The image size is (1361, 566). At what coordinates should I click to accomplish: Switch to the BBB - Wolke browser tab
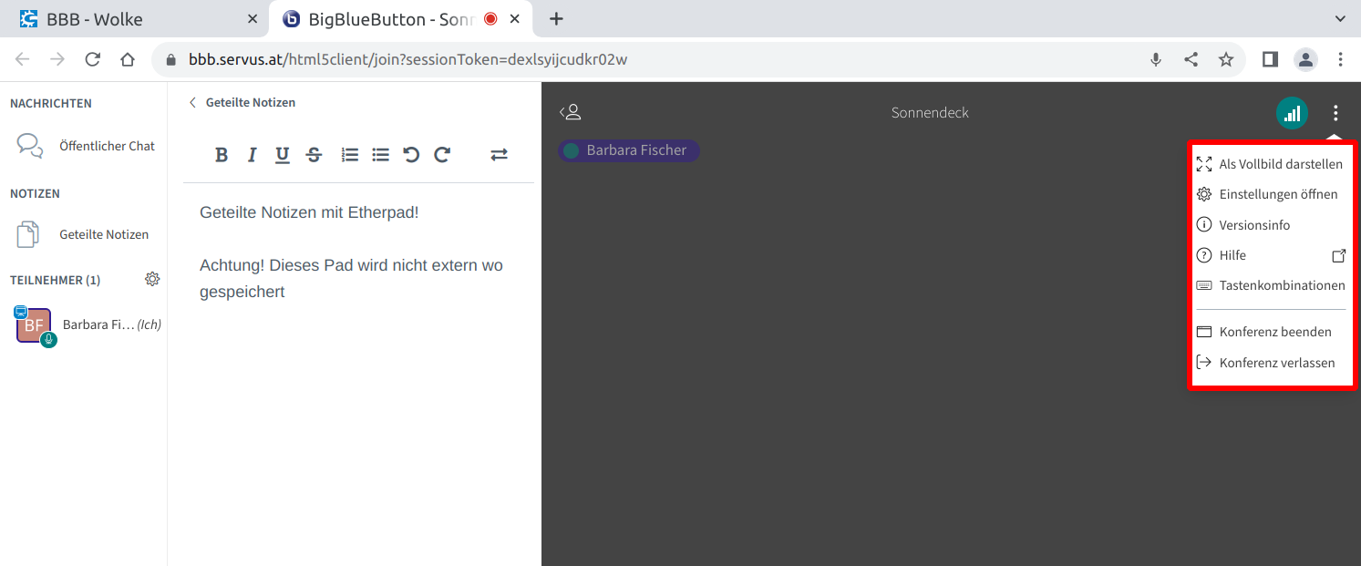click(128, 18)
